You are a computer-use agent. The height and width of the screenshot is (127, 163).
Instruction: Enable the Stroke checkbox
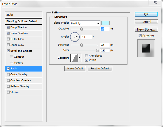8,92
